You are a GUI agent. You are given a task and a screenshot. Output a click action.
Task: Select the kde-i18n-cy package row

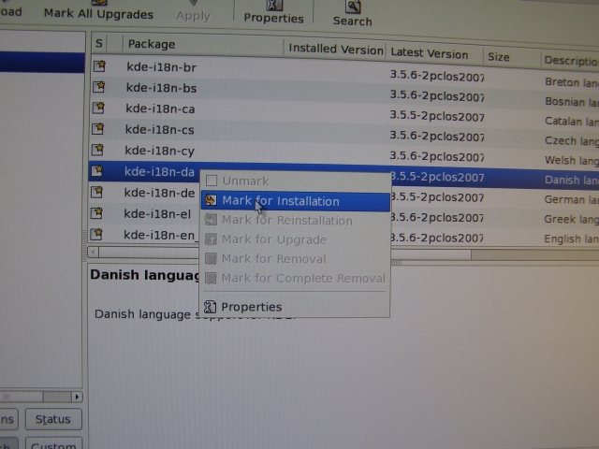coord(343,153)
